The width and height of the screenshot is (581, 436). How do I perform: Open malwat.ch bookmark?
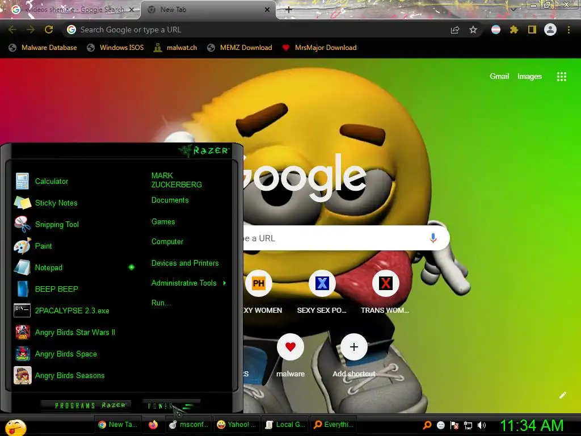(x=176, y=48)
